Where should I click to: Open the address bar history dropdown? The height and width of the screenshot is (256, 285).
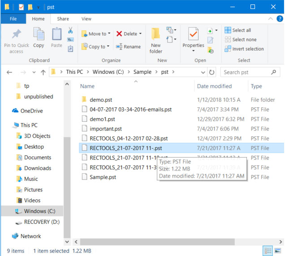(203, 73)
